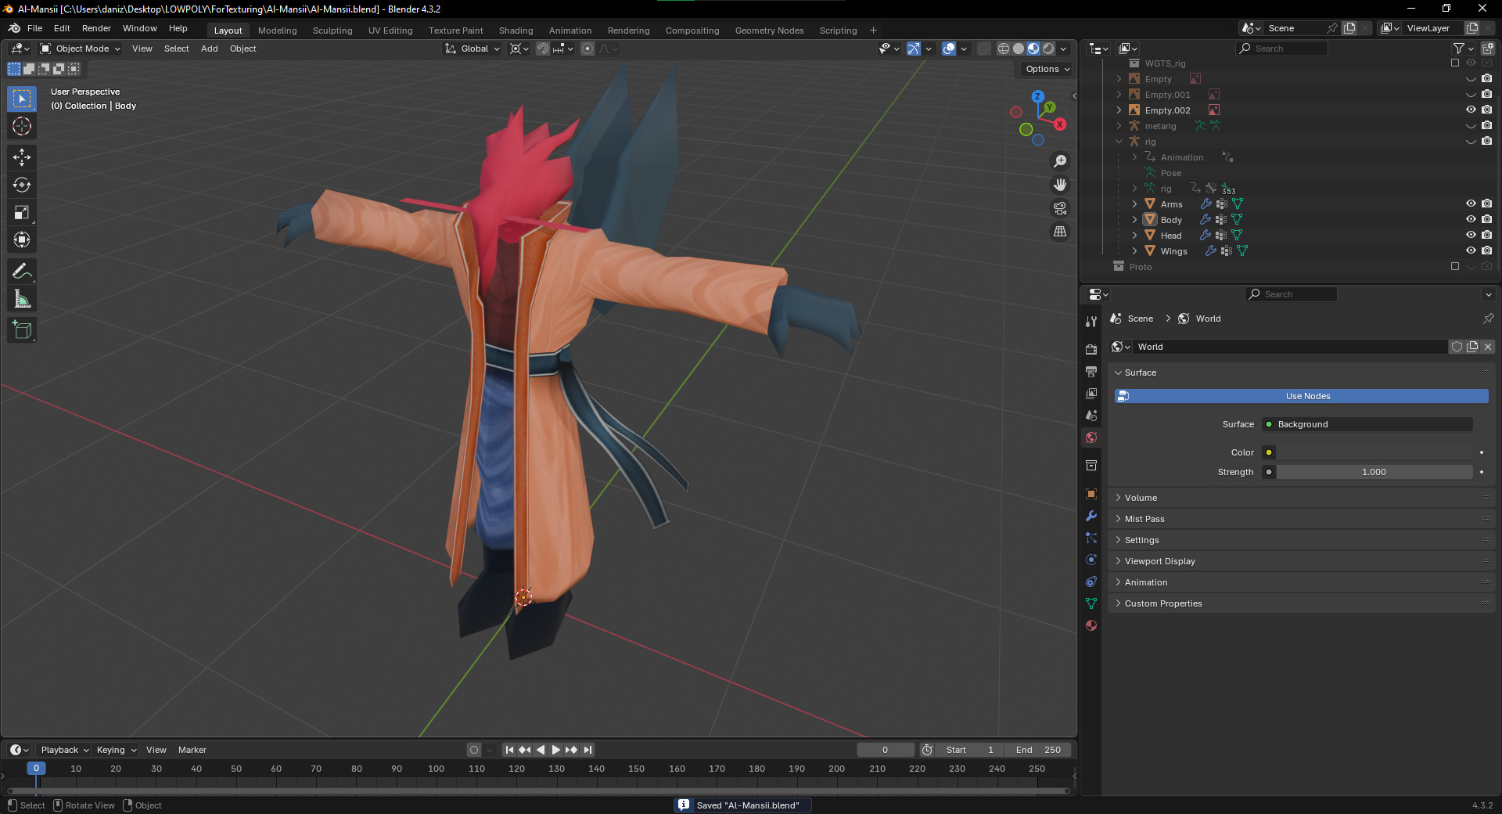This screenshot has height=814, width=1502.
Task: Switch to UV Editing workspace tab
Action: 390,31
